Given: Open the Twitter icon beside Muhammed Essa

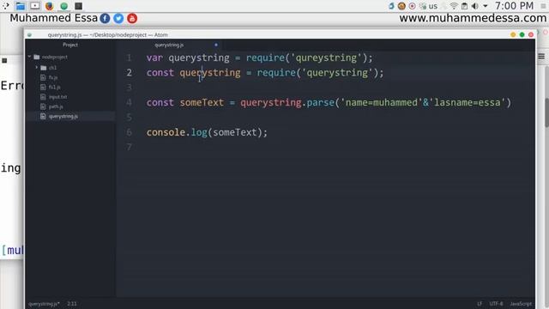Looking at the screenshot, I should tap(118, 18).
